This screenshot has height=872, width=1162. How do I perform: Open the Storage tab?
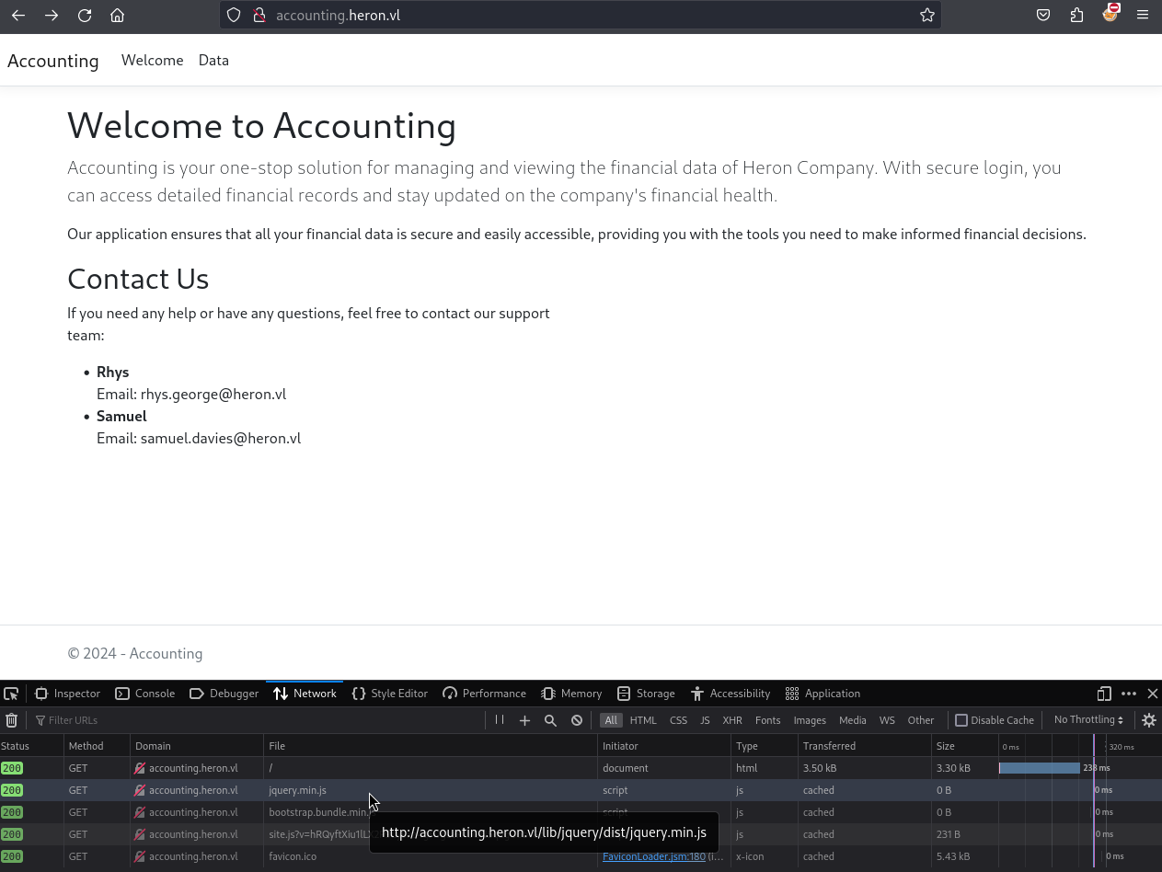tap(646, 694)
